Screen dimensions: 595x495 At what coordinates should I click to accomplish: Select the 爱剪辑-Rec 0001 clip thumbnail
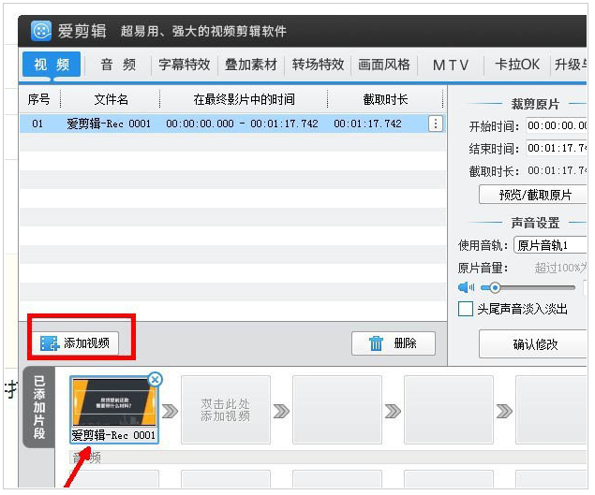click(114, 410)
